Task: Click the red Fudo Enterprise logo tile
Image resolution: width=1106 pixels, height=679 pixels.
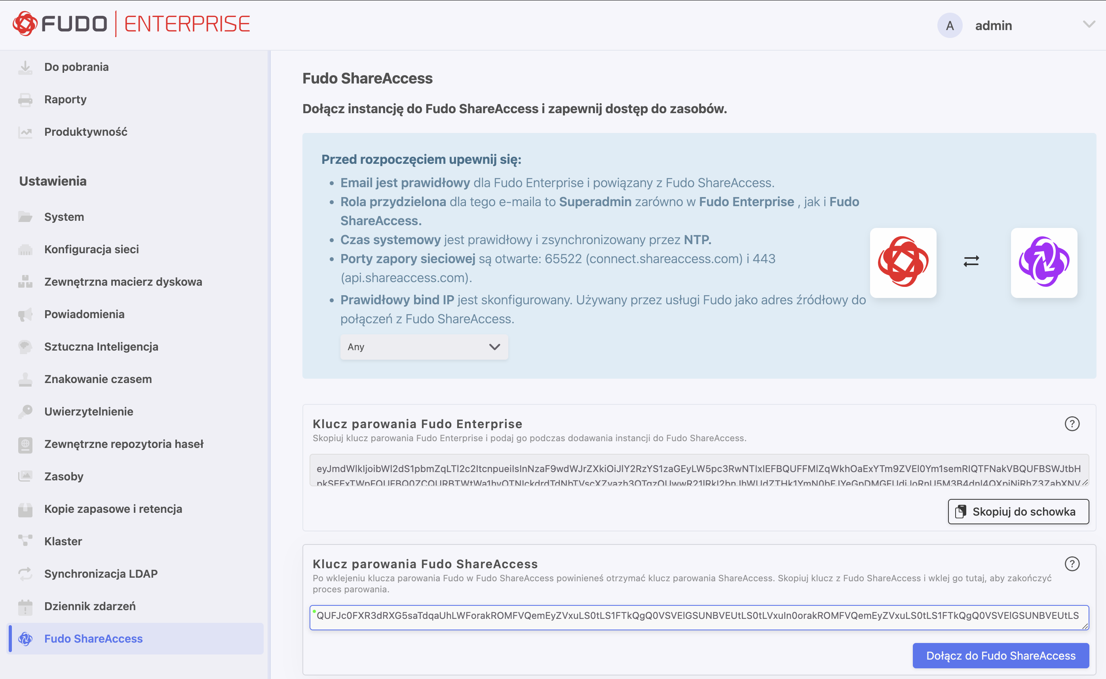Action: coord(903,263)
